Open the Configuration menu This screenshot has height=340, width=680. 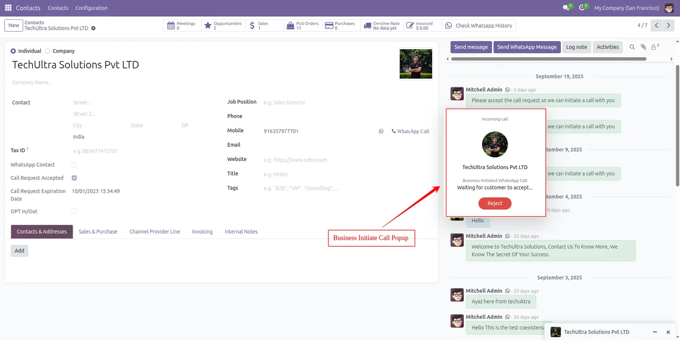(92, 8)
